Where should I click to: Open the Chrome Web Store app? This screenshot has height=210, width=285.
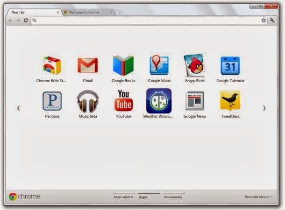[52, 66]
